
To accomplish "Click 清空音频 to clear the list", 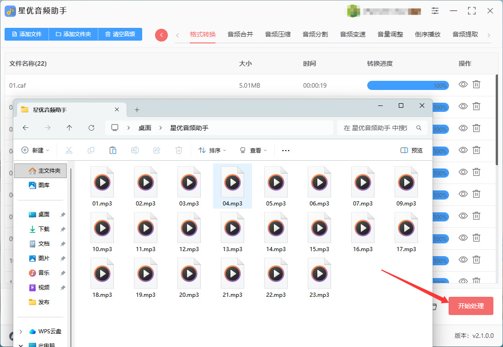I will click(120, 34).
